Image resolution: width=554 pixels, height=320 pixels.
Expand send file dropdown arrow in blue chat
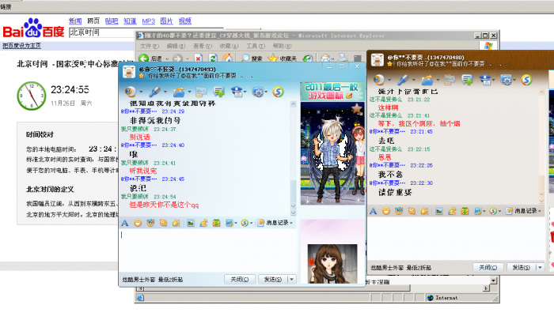(189, 92)
